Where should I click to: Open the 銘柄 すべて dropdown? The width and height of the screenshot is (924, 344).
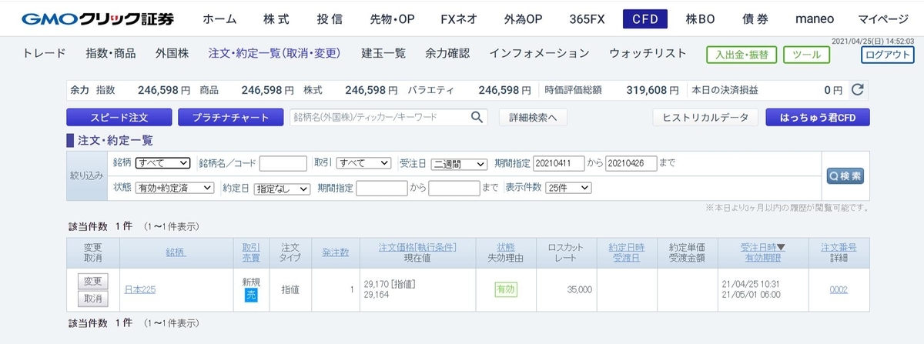[162, 163]
